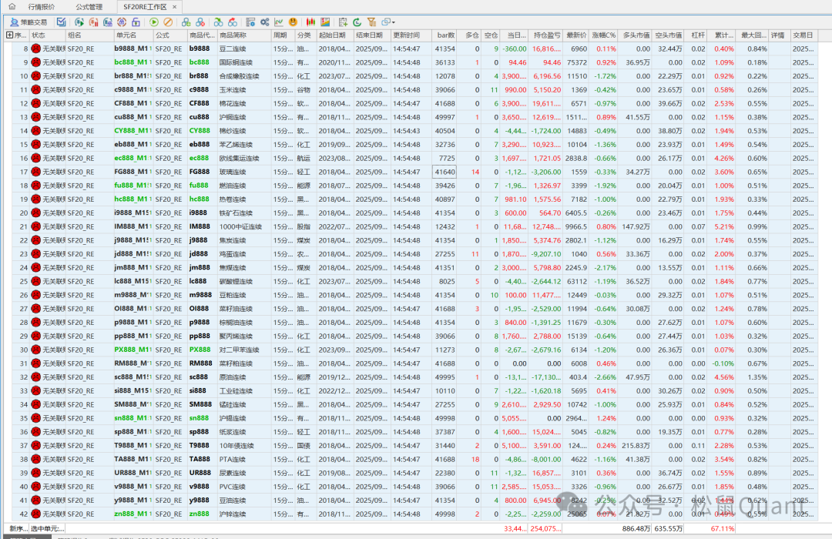The width and height of the screenshot is (832, 539).
Task: Click the orange Stop/disable icon
Action: point(168,22)
